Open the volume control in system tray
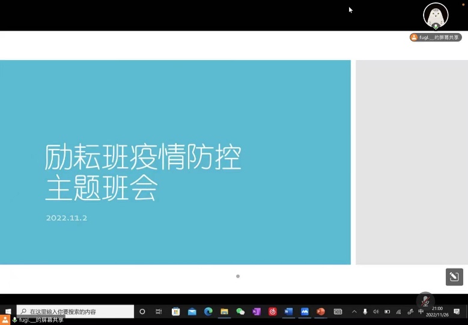Image resolution: width=468 pixels, height=325 pixels. coord(376,312)
